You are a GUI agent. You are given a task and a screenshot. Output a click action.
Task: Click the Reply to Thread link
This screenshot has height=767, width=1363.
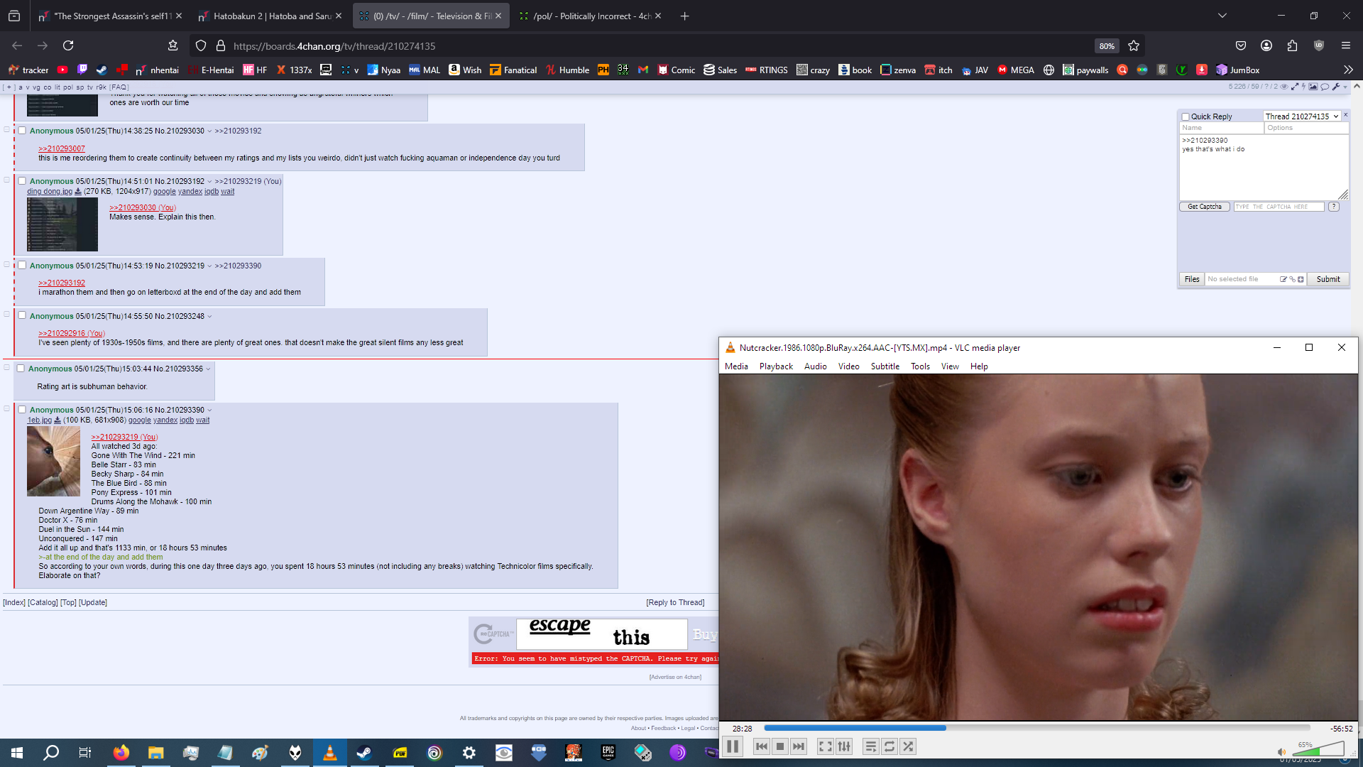675,602
